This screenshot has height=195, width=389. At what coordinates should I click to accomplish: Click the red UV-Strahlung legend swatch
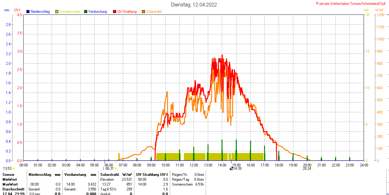[x=115, y=12]
